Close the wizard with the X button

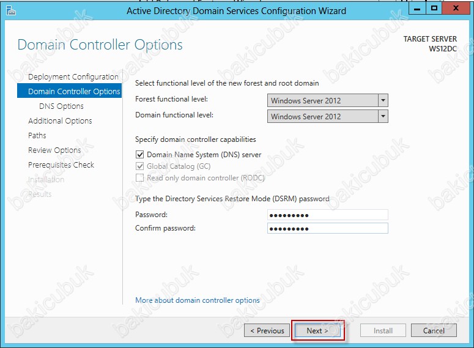pos(456,9)
